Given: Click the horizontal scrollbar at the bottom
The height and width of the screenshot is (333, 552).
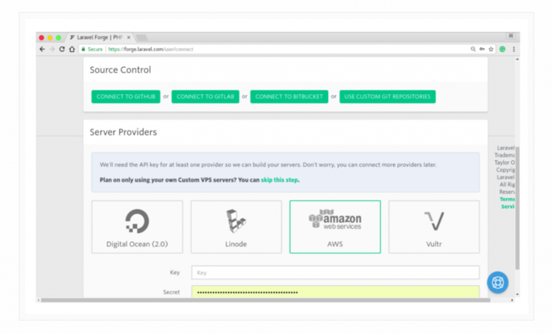Looking at the screenshot, I should point(266,300).
